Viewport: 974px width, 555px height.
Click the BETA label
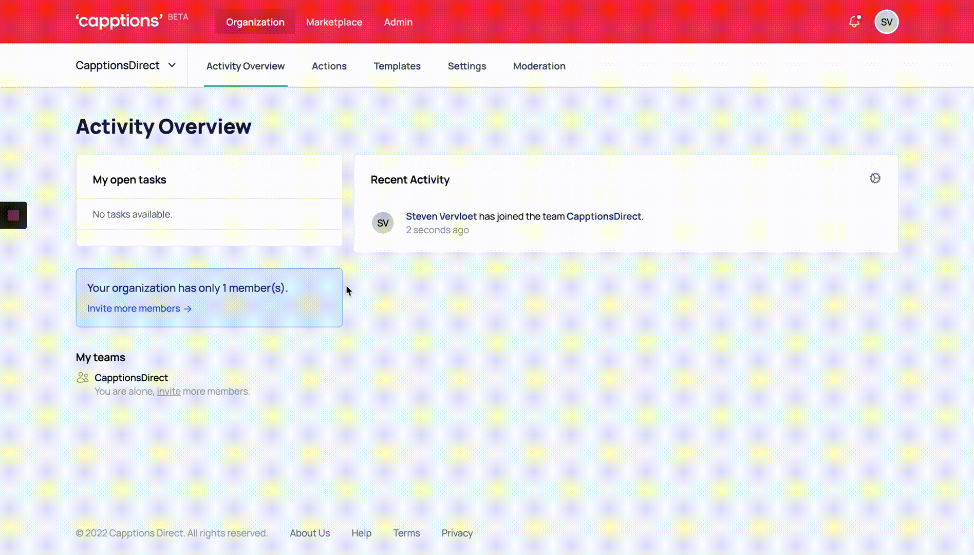(x=178, y=17)
